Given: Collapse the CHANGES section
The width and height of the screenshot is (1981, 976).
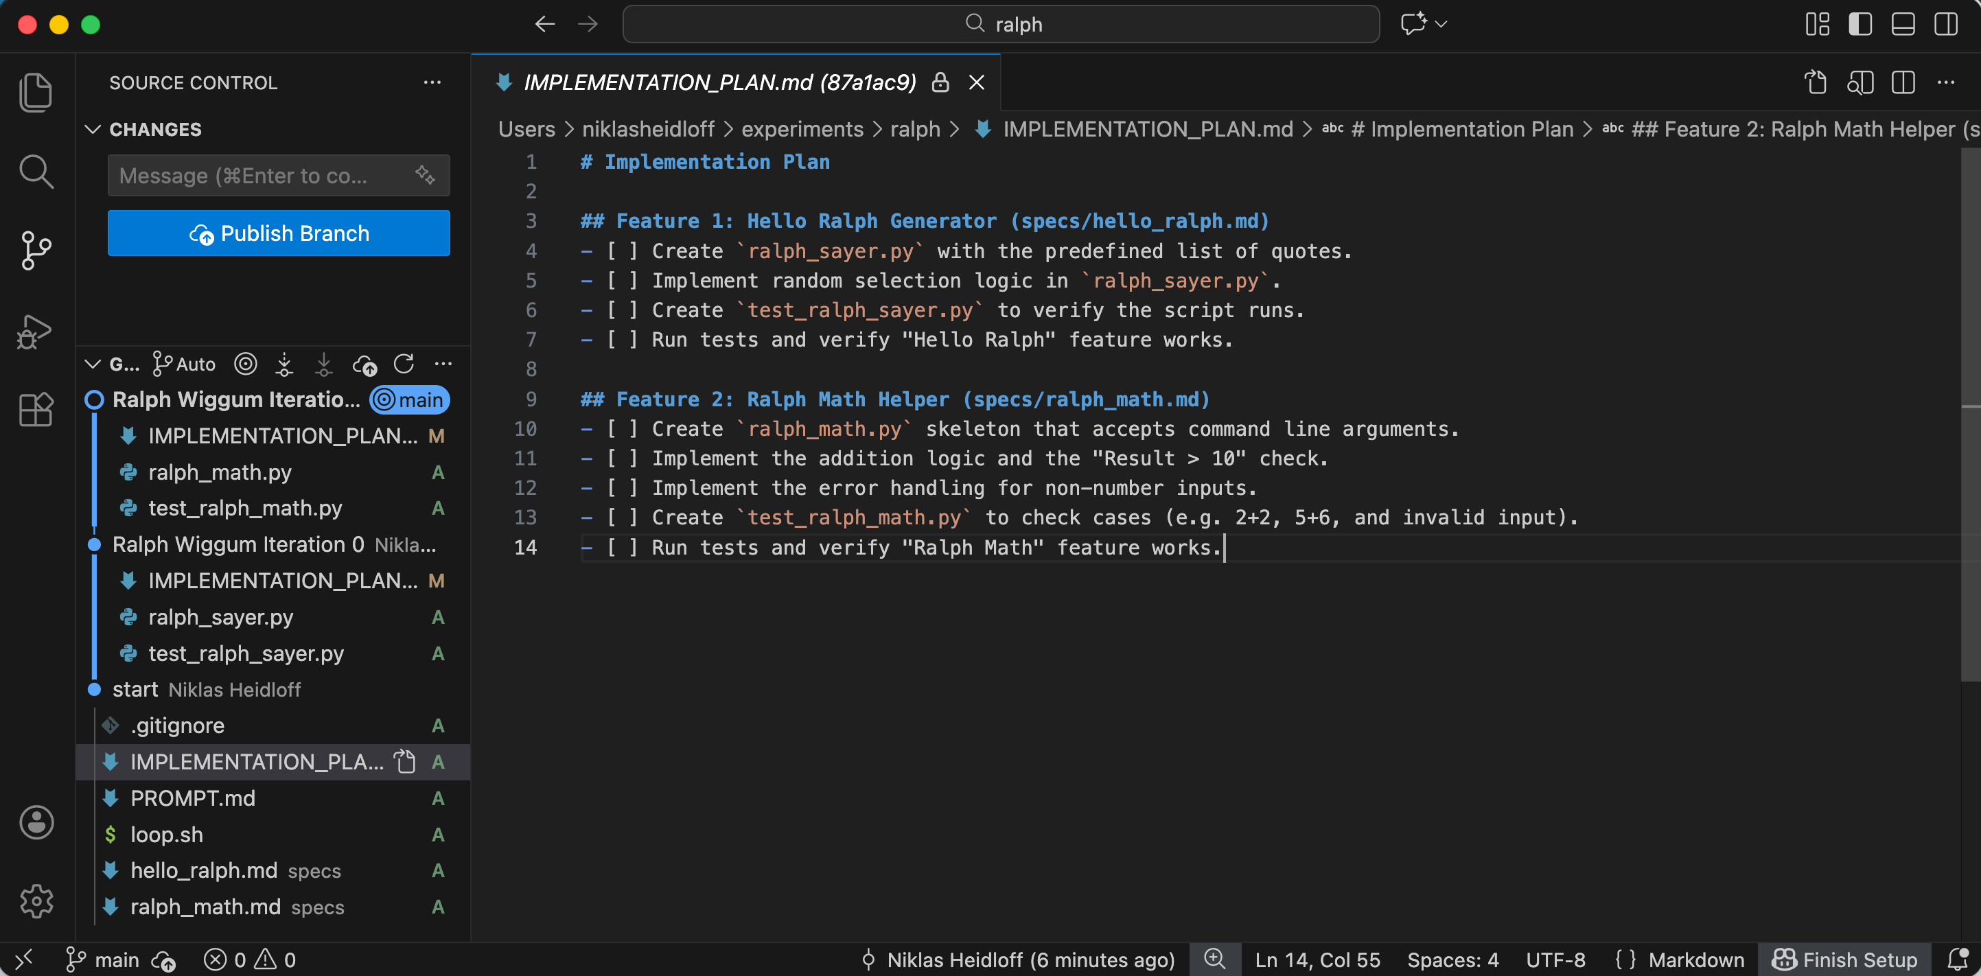Looking at the screenshot, I should coord(93,129).
